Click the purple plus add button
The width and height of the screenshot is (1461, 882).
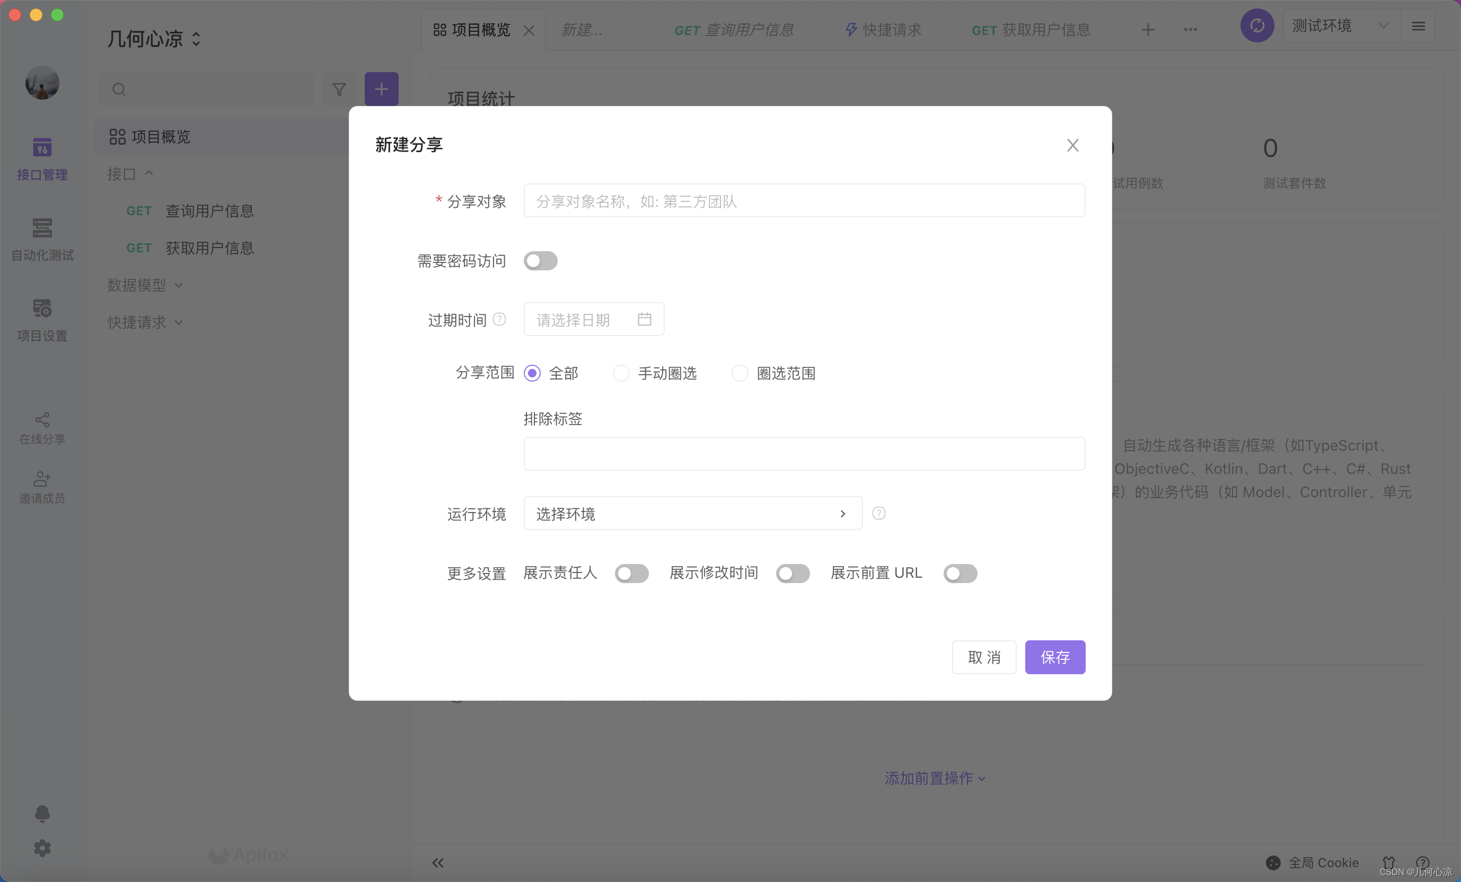pyautogui.click(x=381, y=90)
